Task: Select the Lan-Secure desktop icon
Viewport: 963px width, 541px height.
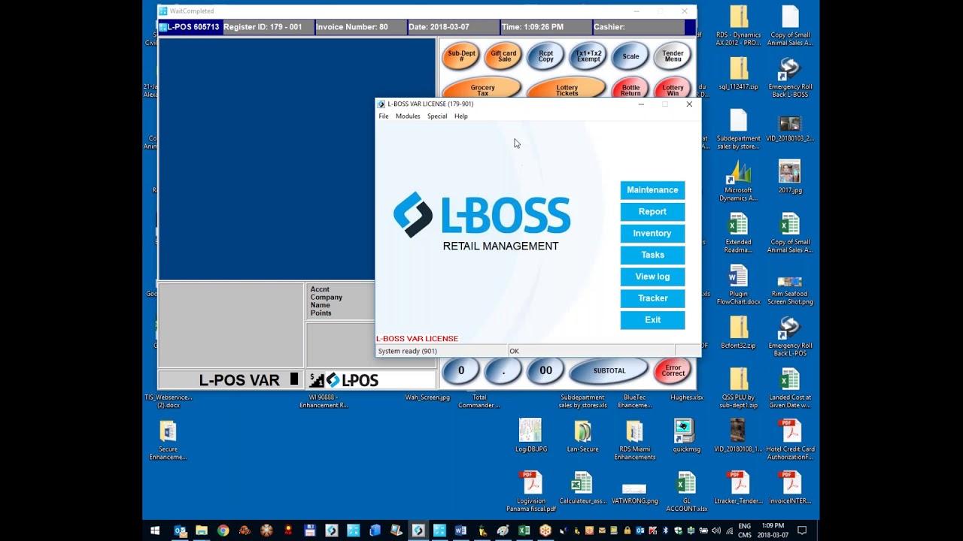Action: (x=582, y=436)
